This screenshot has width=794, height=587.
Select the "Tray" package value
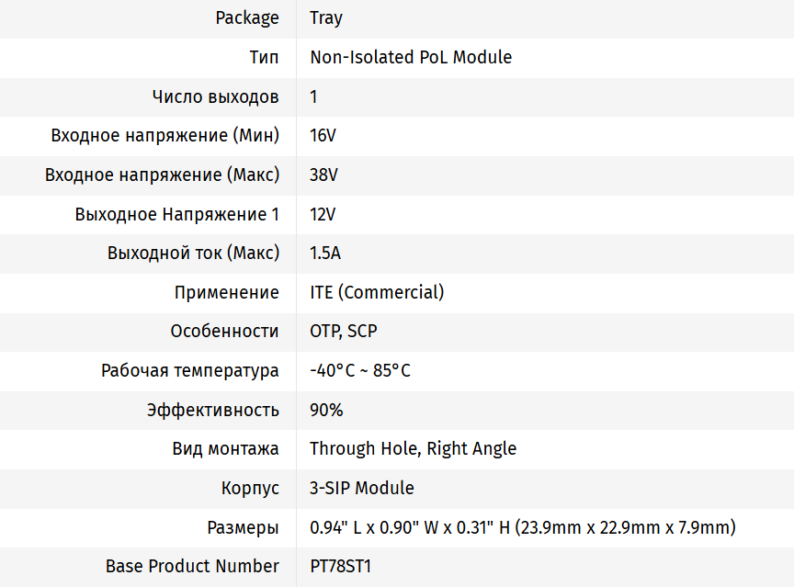pyautogui.click(x=326, y=18)
